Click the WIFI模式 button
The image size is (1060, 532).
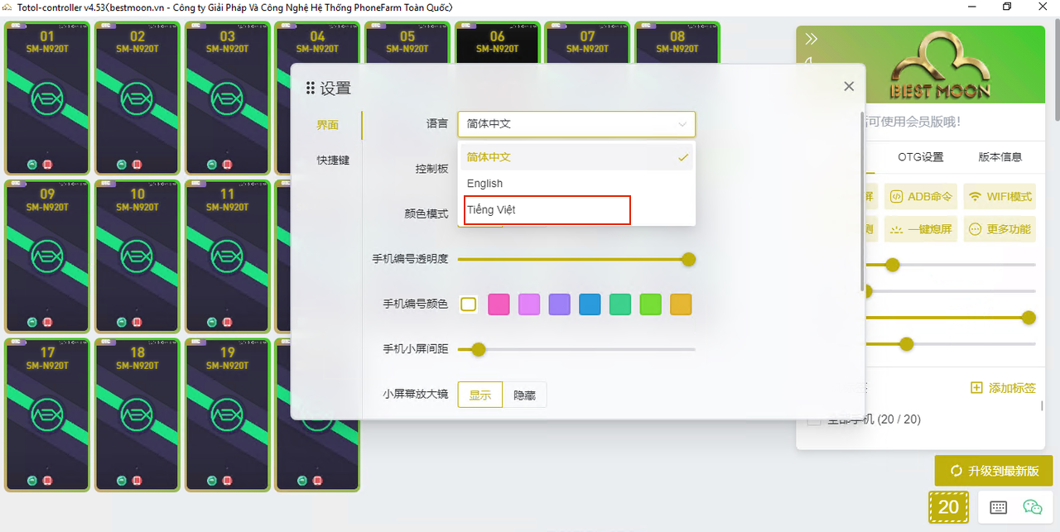click(1000, 197)
